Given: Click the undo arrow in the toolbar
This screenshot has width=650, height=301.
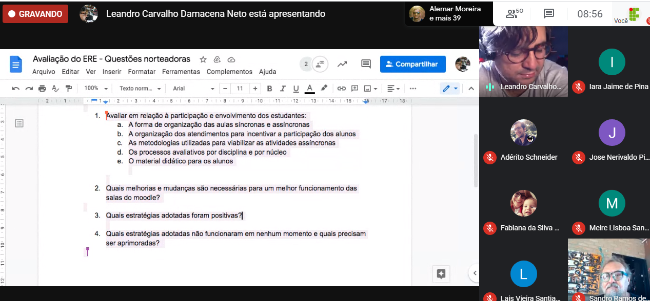Looking at the screenshot, I should [x=16, y=89].
